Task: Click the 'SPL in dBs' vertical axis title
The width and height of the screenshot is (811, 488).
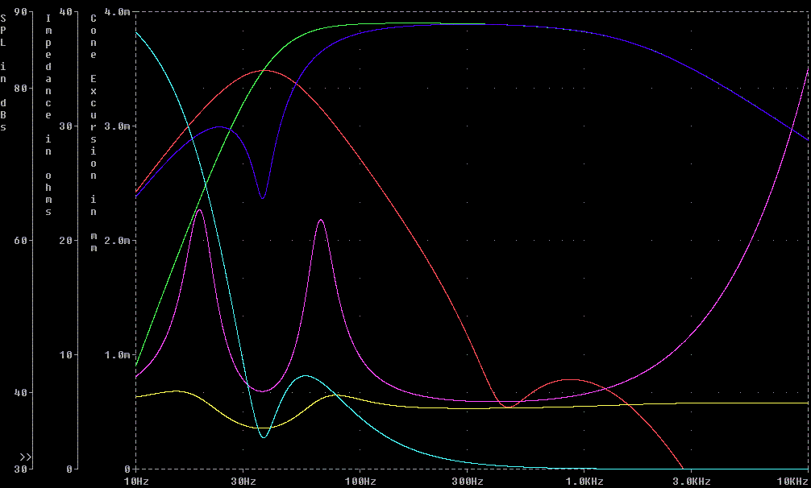Action: click(x=3, y=72)
